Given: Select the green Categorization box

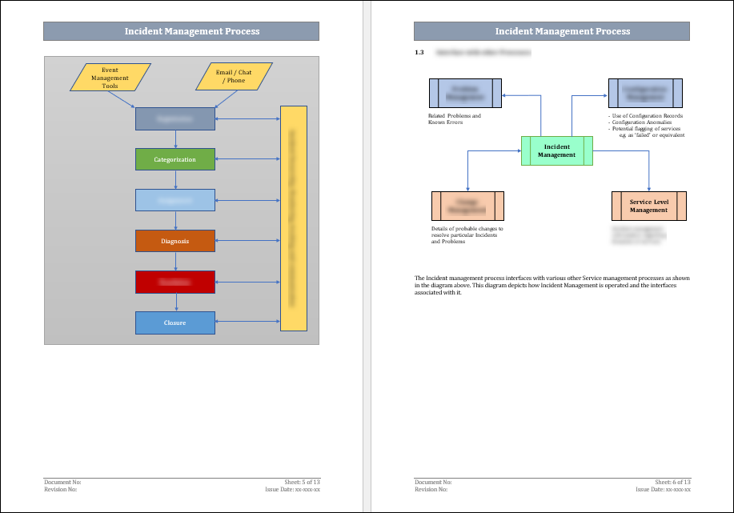Looking at the screenshot, I should pos(175,159).
